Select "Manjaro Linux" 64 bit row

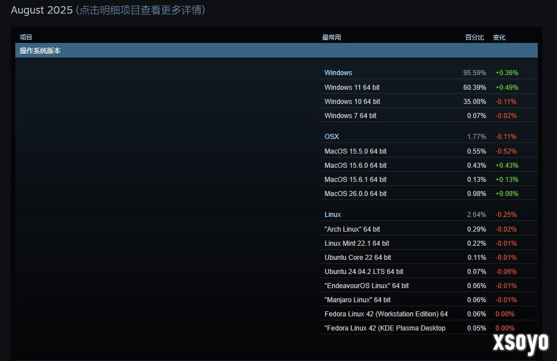(429, 300)
